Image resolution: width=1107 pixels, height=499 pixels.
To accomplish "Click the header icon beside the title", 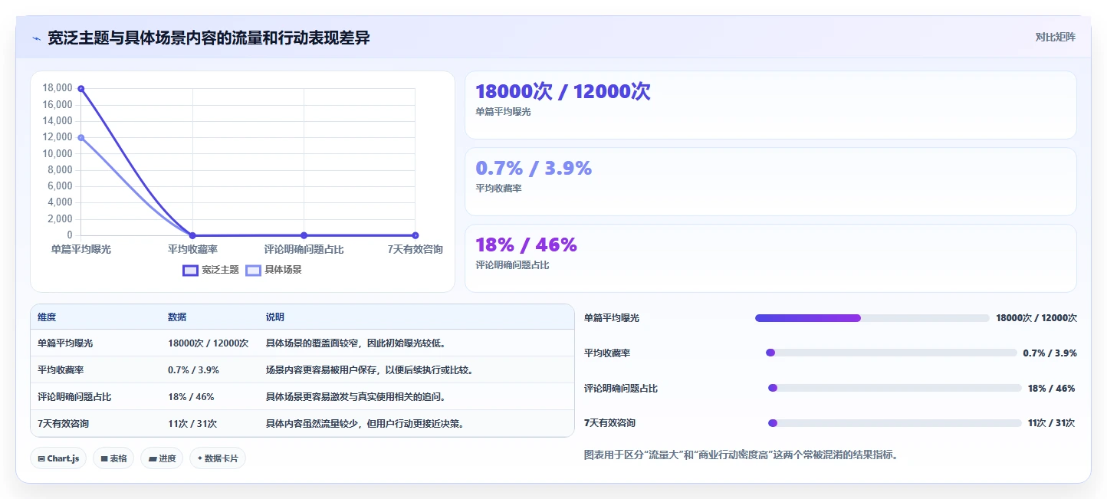I will 36,38.
